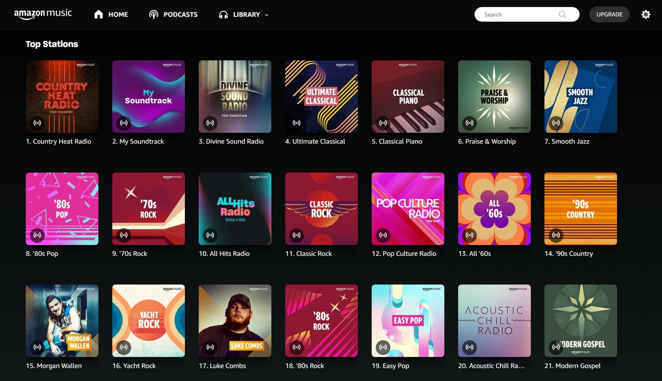Click the UPGRADE button
Viewport: 662px width, 381px height.
(x=609, y=15)
